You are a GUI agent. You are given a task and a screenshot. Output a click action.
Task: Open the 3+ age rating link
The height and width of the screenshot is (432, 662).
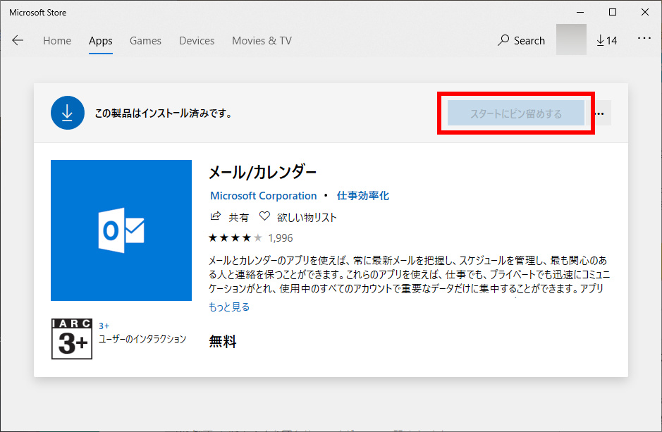coord(104,326)
